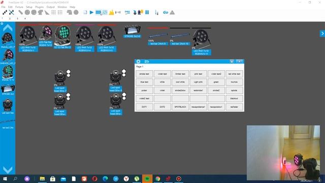Select the STROBE 8x2-6 fixture in workspace
Screen dimensions: 325x183
tap(133, 32)
